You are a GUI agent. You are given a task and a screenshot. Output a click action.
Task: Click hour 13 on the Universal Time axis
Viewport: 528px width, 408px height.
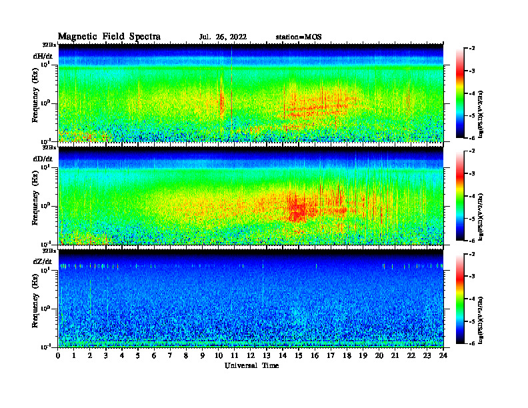pyautogui.click(x=267, y=355)
